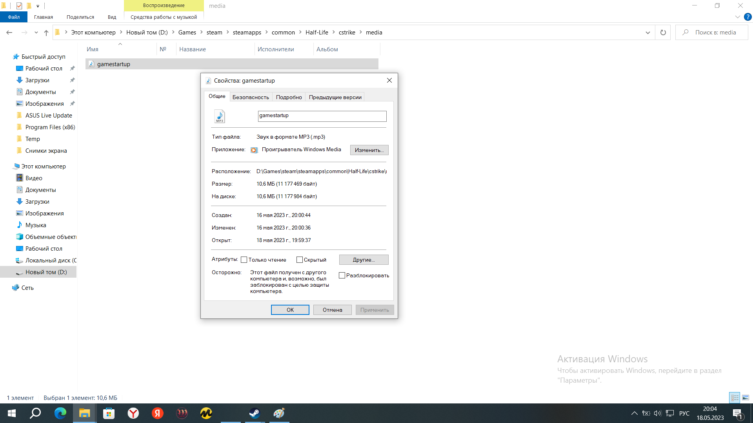This screenshot has height=423, width=753.
Task: Click the volume icon in system tray
Action: (x=658, y=413)
